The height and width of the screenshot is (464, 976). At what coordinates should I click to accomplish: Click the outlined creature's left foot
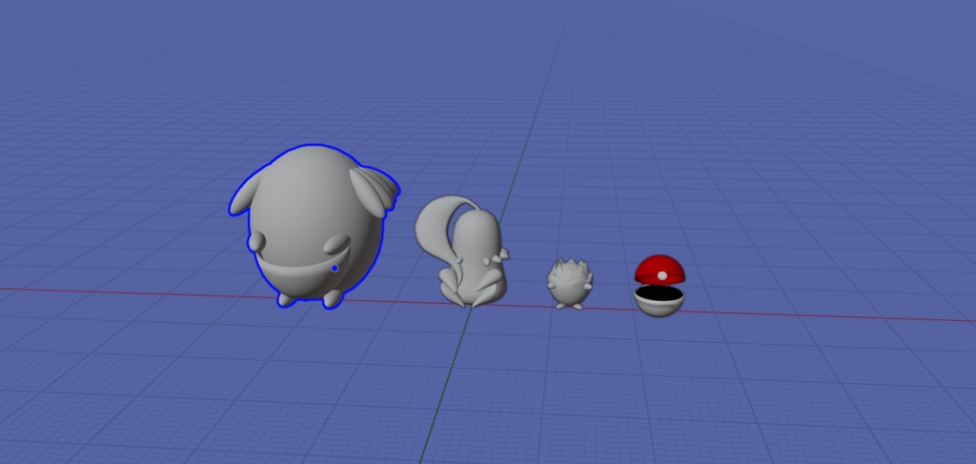click(x=286, y=300)
